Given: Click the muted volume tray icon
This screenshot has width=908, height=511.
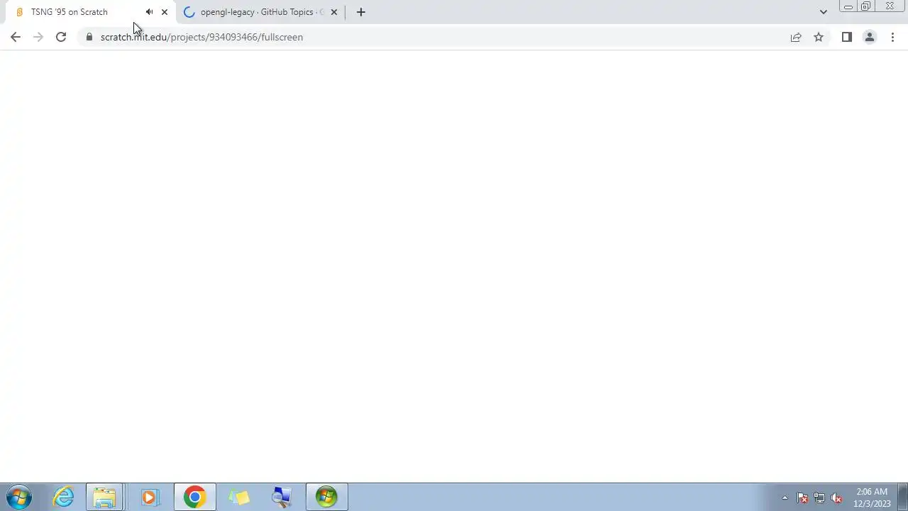Looking at the screenshot, I should [836, 498].
